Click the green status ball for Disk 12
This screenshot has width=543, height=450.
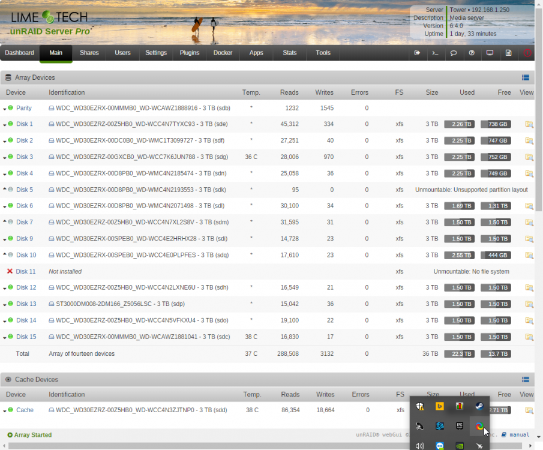pyautogui.click(x=11, y=287)
